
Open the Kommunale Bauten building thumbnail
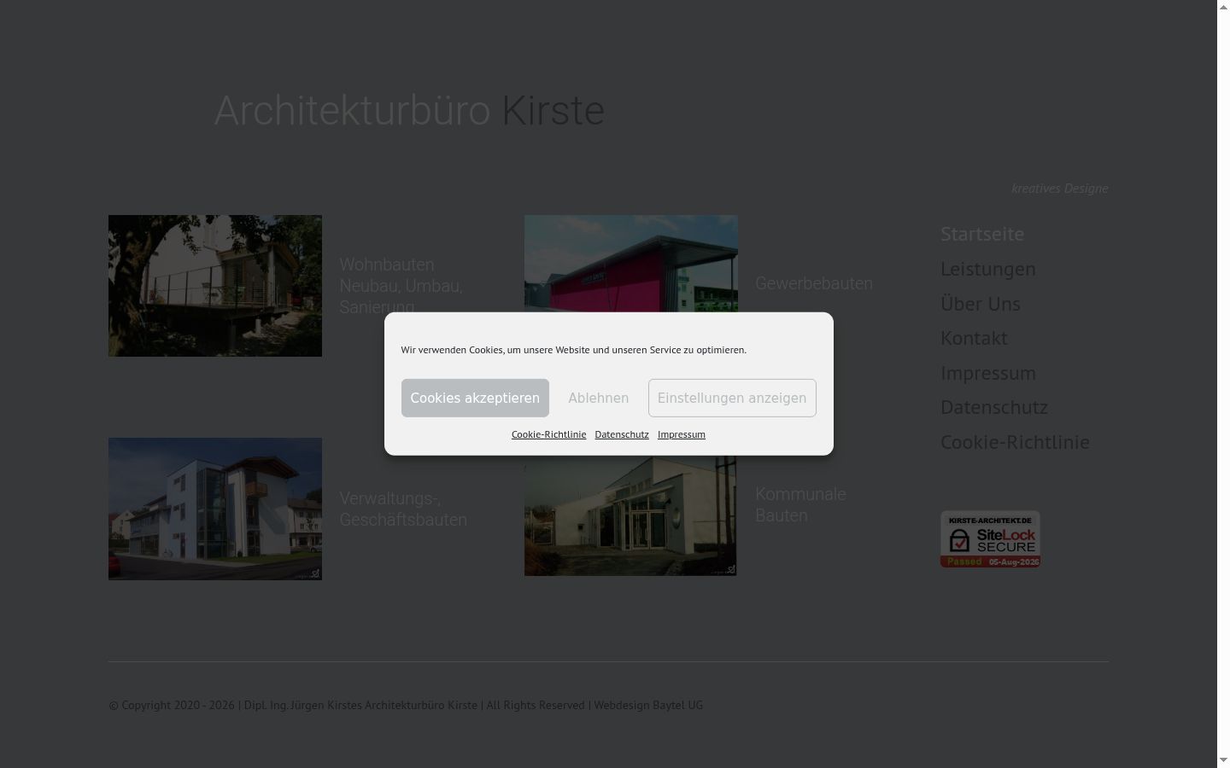click(x=630, y=515)
